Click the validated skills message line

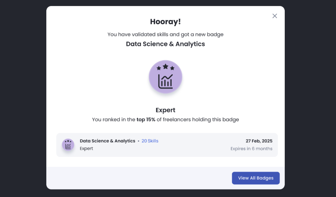[x=165, y=34]
